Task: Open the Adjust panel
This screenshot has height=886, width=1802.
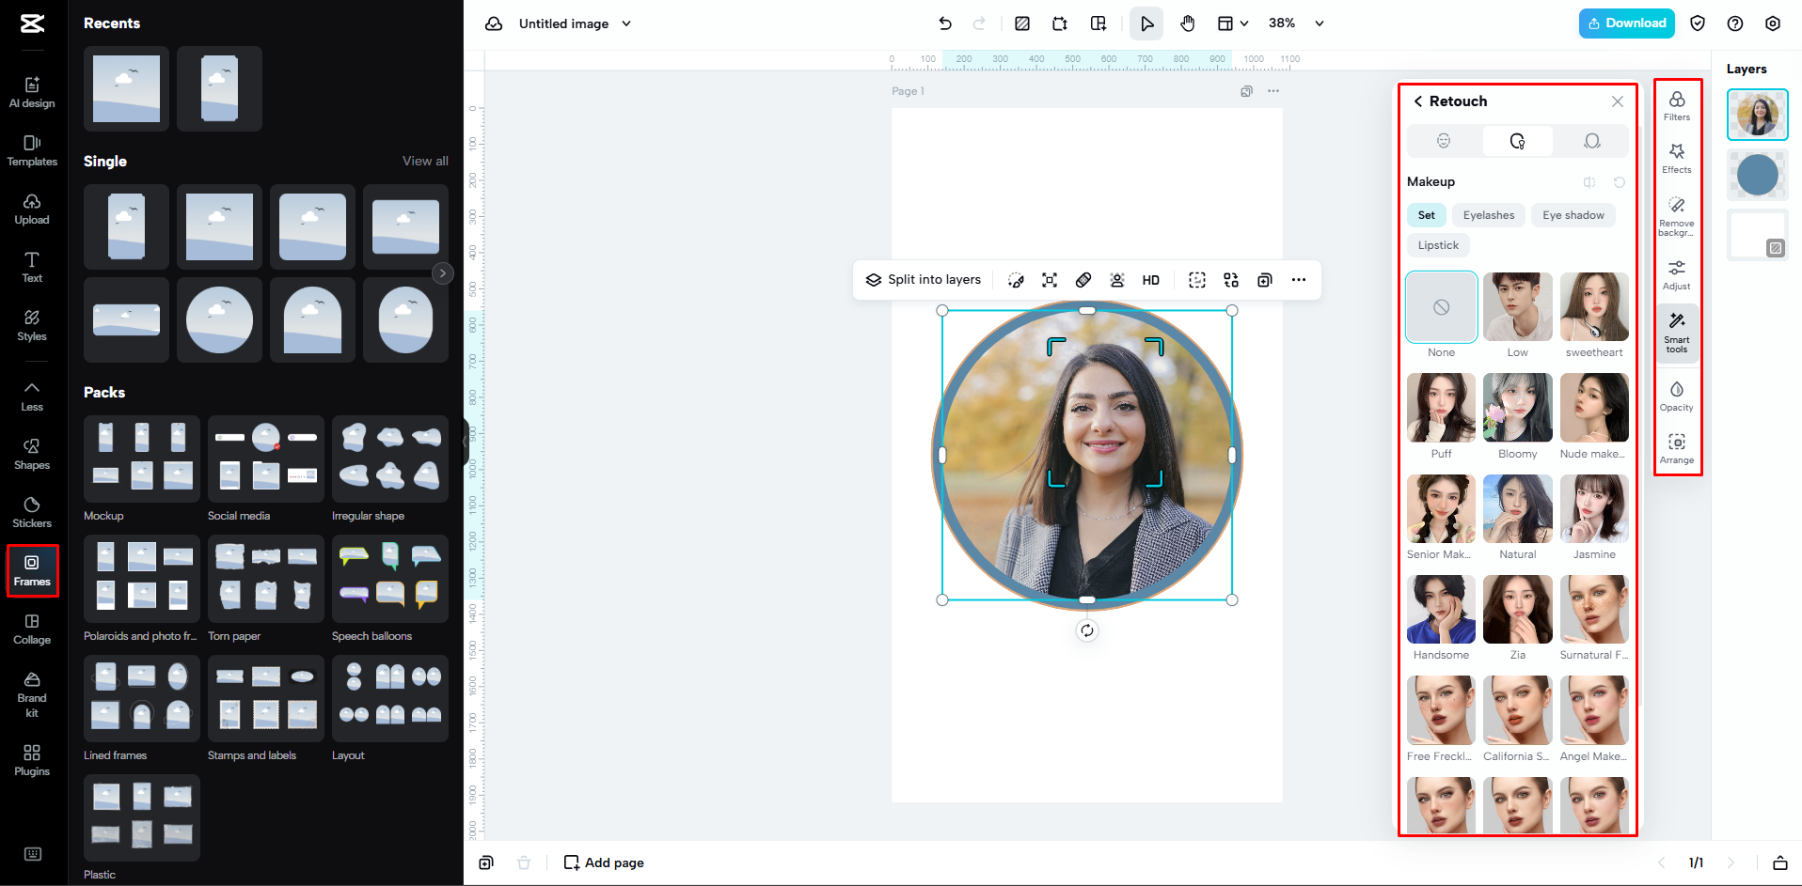Action: 1676,272
